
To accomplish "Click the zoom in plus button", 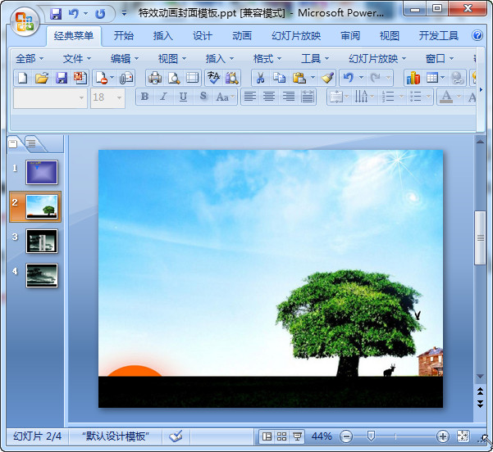I will pyautogui.click(x=443, y=436).
